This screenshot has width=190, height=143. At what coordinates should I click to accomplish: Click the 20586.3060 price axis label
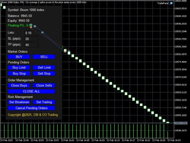coord(181,47)
